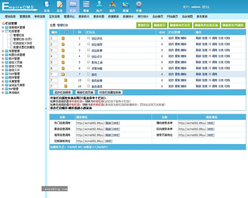Image resolution: width=248 pixels, height=198 pixels.
Task: Check the 创业资讯 column checkbox
Action: tap(88, 38)
